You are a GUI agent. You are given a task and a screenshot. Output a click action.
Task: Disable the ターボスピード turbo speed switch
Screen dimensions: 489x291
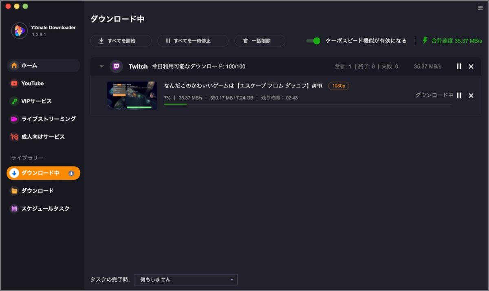pyautogui.click(x=313, y=41)
